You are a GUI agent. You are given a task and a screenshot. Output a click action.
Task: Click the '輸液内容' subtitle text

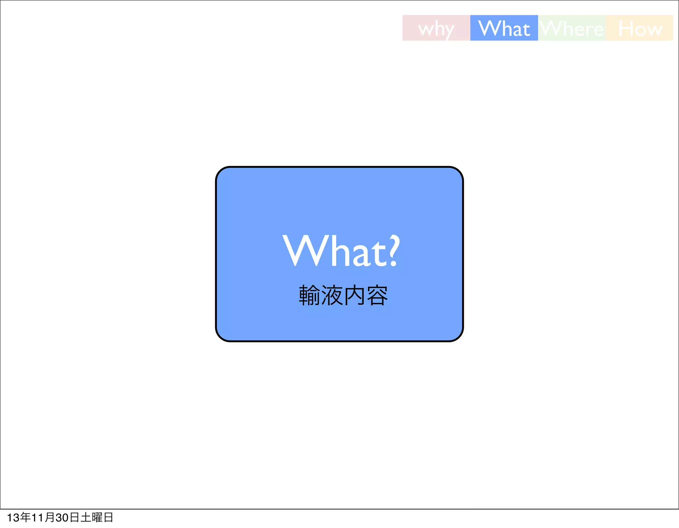click(343, 295)
